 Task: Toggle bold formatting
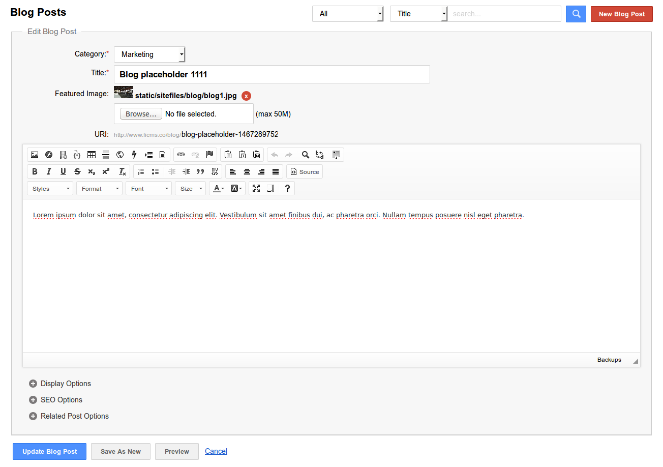click(x=35, y=171)
